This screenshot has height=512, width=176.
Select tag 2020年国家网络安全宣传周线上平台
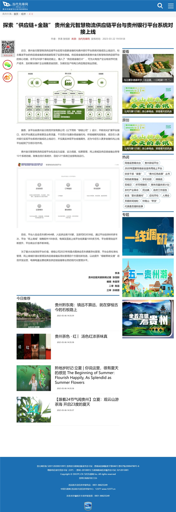pos(143,168)
